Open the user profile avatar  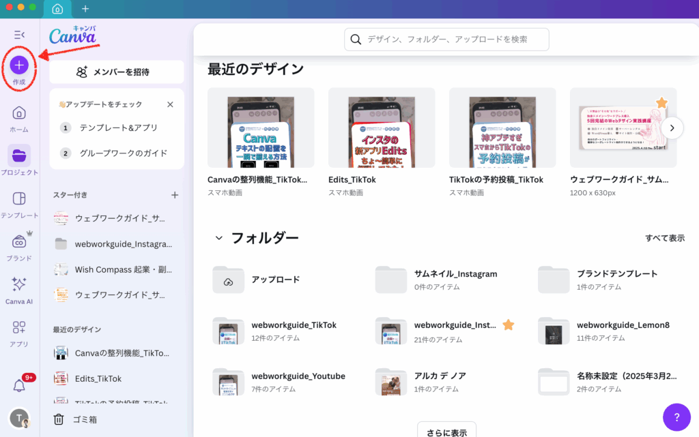[x=19, y=419]
